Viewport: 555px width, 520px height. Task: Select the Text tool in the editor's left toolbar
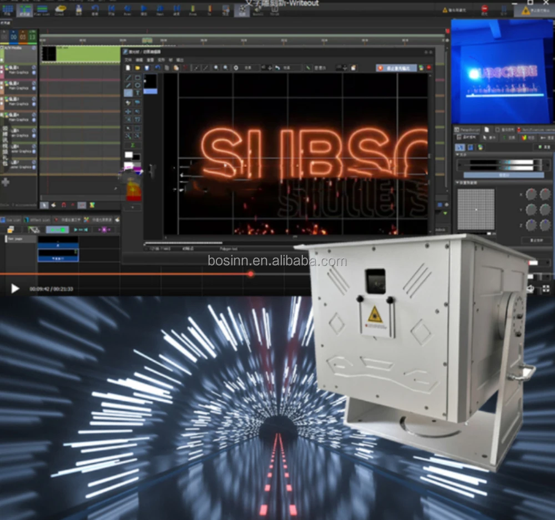[138, 92]
